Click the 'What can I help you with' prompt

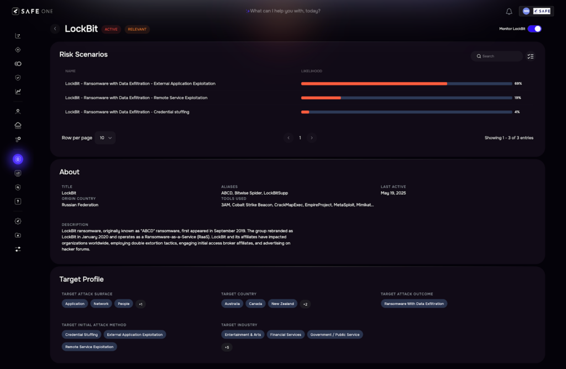(283, 11)
